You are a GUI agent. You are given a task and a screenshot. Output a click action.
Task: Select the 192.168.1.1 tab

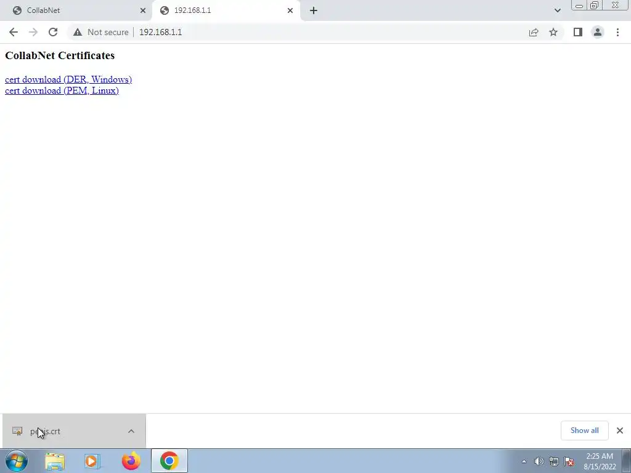(x=226, y=10)
